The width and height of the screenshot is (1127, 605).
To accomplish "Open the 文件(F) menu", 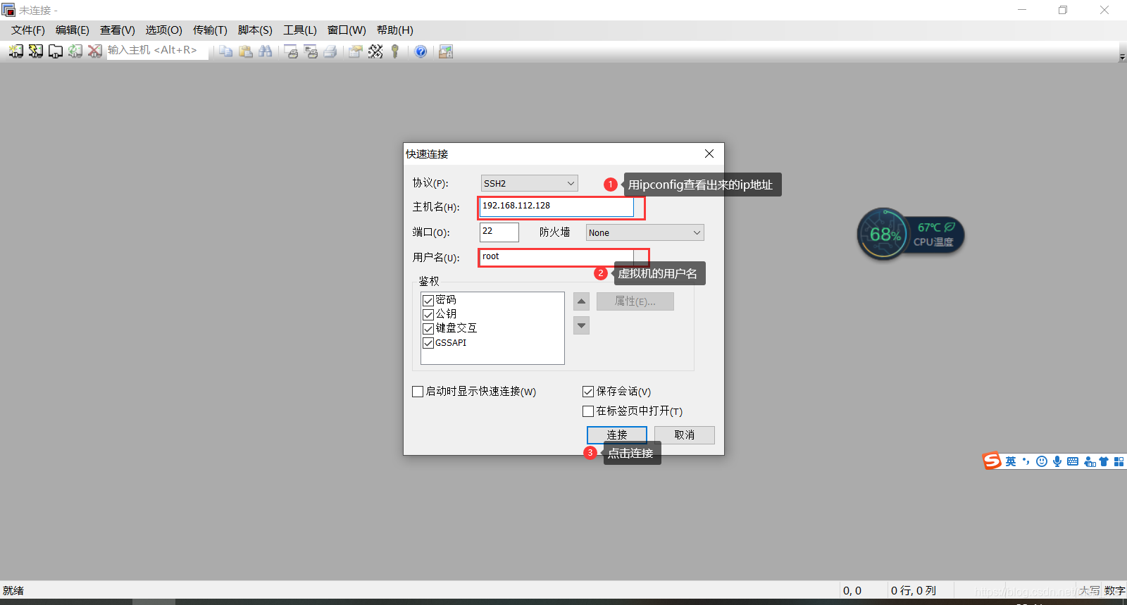I will 28,30.
